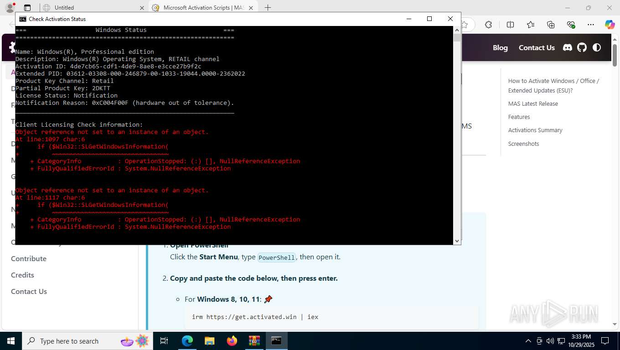The image size is (620, 350).
Task: Launch the Copilot icon in Edge toolbar
Action: 610,25
